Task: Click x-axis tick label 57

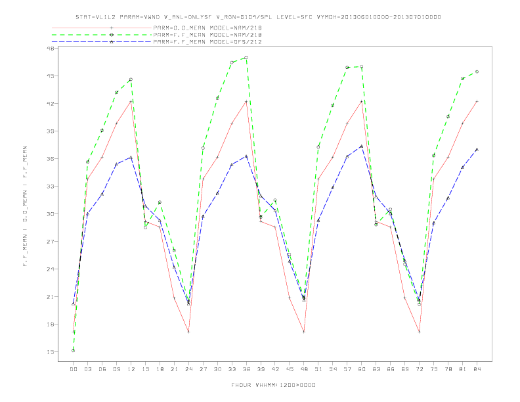Action: 347,369
